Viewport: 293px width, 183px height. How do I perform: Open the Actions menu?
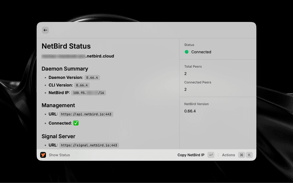228,155
